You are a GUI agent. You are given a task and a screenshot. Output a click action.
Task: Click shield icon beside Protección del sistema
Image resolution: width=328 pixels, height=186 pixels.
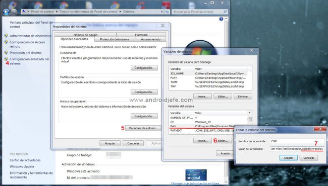[x=6, y=53]
